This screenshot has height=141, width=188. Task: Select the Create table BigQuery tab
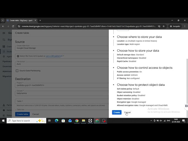pyautogui.click(x=21, y=21)
